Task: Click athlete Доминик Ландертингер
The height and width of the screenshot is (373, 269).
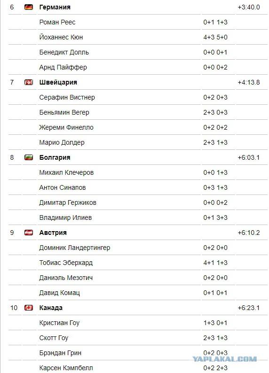Action: 75,248
